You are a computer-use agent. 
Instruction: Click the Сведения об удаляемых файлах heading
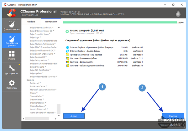click(x=98, y=41)
